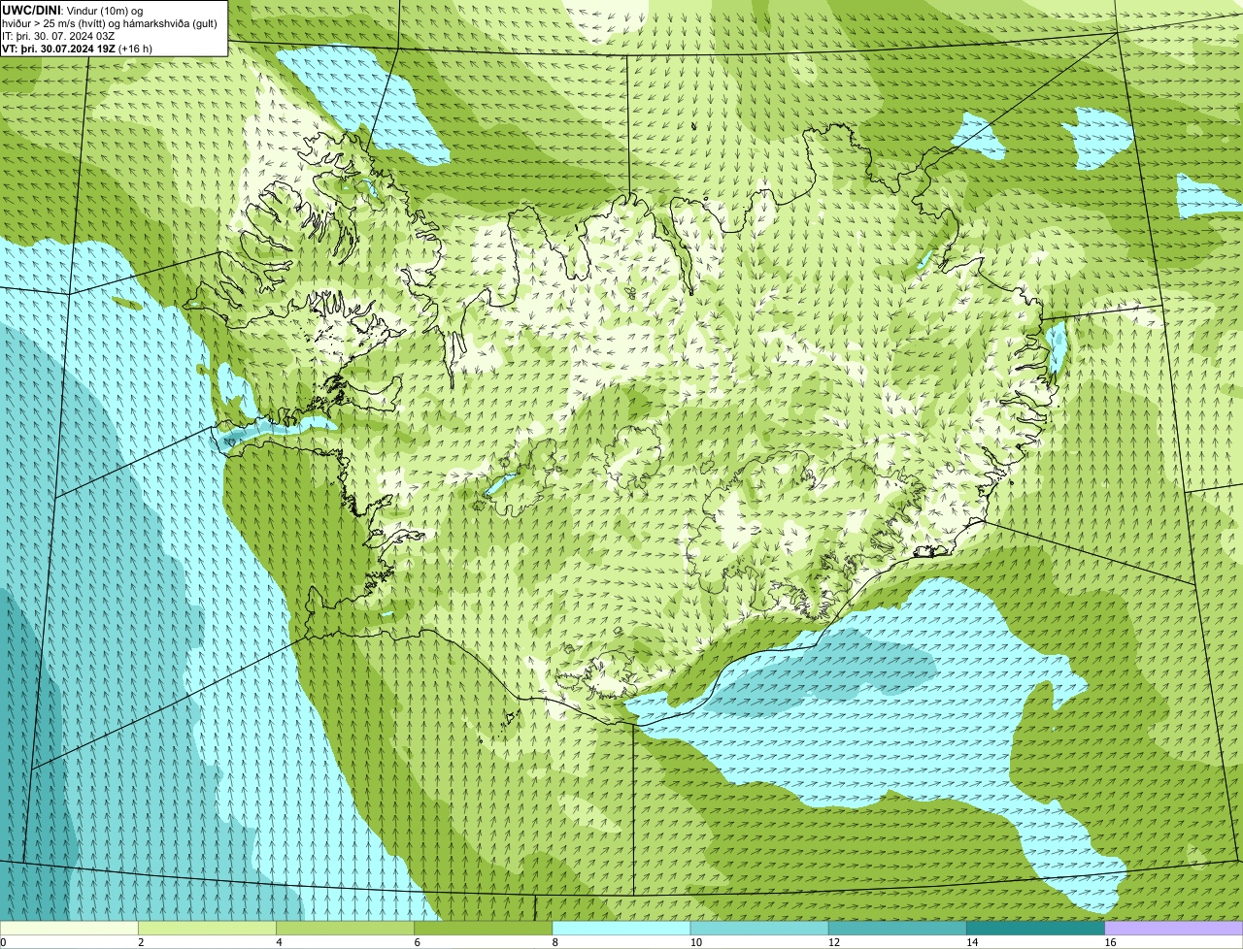This screenshot has height=949, width=1243.
Task: Click the 'UWC/DINI' title text
Action: (31, 10)
